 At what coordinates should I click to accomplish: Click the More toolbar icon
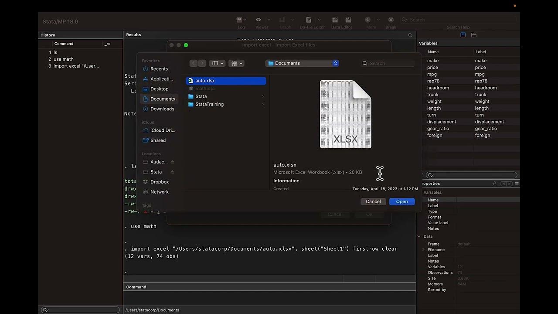[368, 20]
